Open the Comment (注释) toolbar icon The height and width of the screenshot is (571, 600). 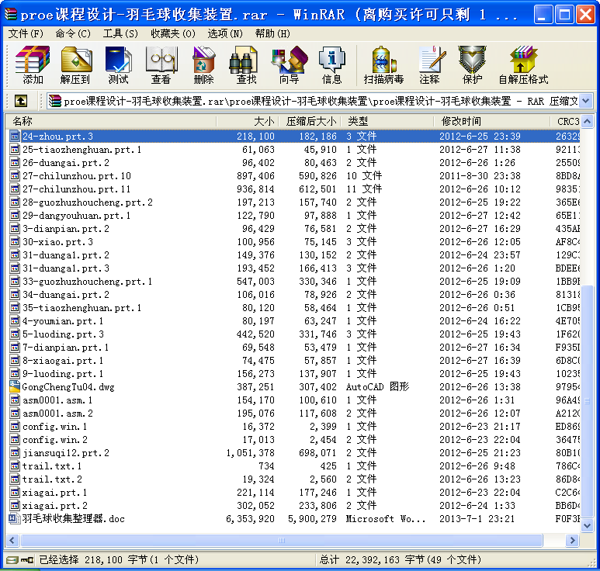coord(431,65)
